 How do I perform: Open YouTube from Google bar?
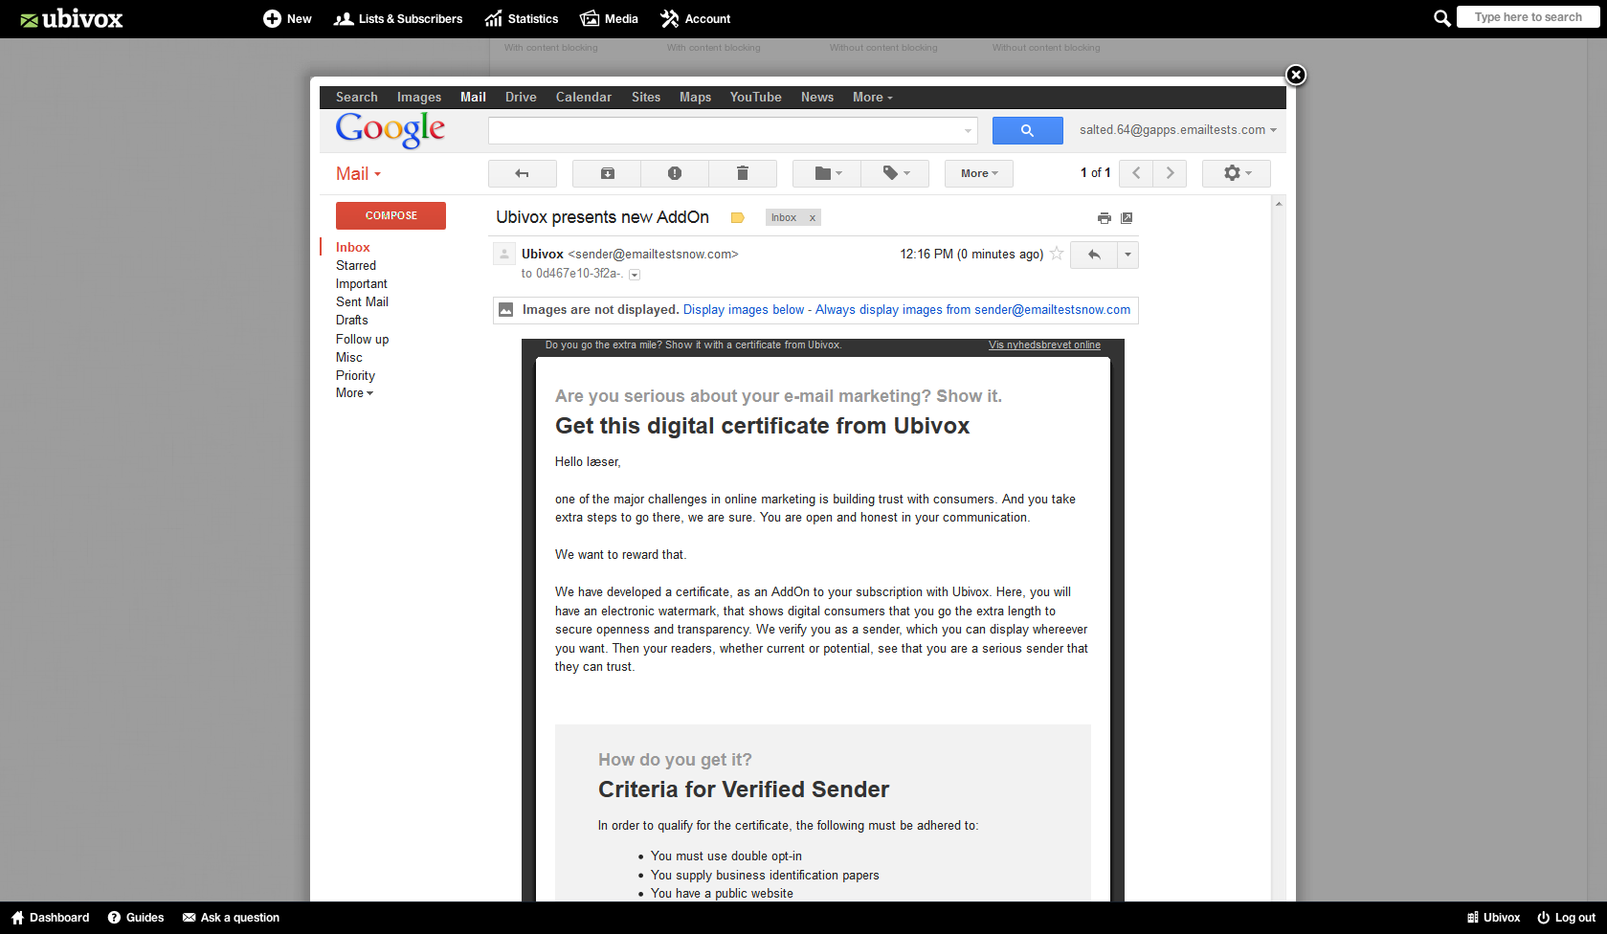tap(755, 97)
